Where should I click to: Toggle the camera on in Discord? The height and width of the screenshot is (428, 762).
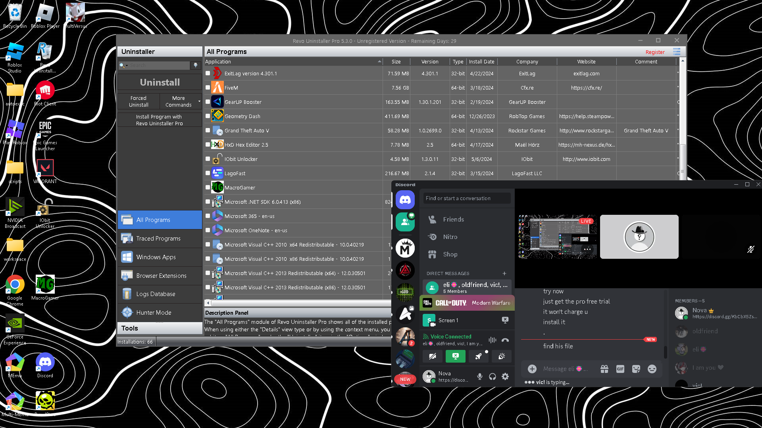(x=433, y=356)
